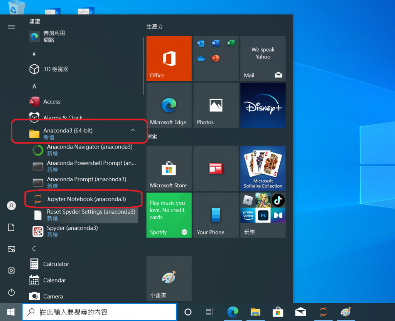Open Paint from taskbar

pos(346,312)
